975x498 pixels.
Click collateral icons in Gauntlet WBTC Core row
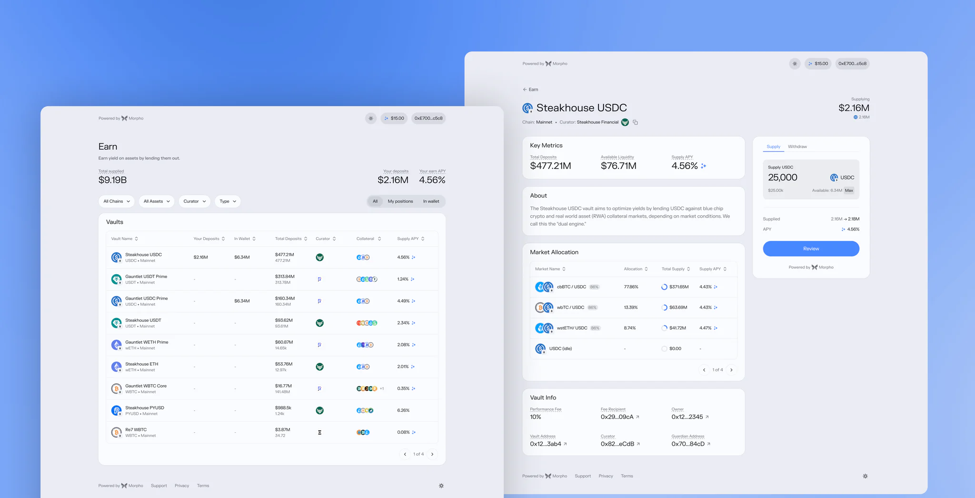367,388
